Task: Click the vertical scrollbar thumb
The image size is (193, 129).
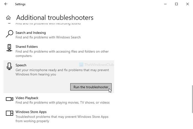Action: [x=192, y=99]
